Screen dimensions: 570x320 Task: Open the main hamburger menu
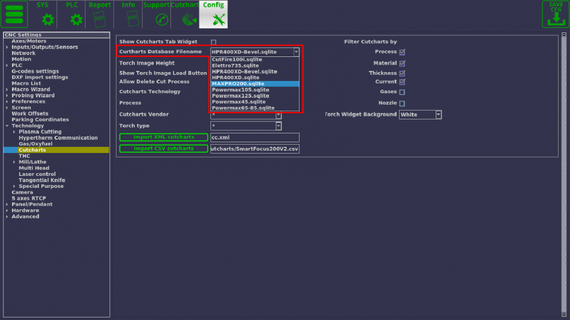(16, 15)
